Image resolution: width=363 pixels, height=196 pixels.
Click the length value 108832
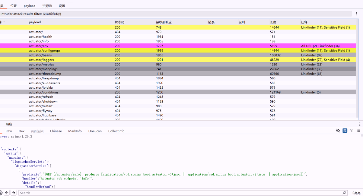(x=275, y=55)
